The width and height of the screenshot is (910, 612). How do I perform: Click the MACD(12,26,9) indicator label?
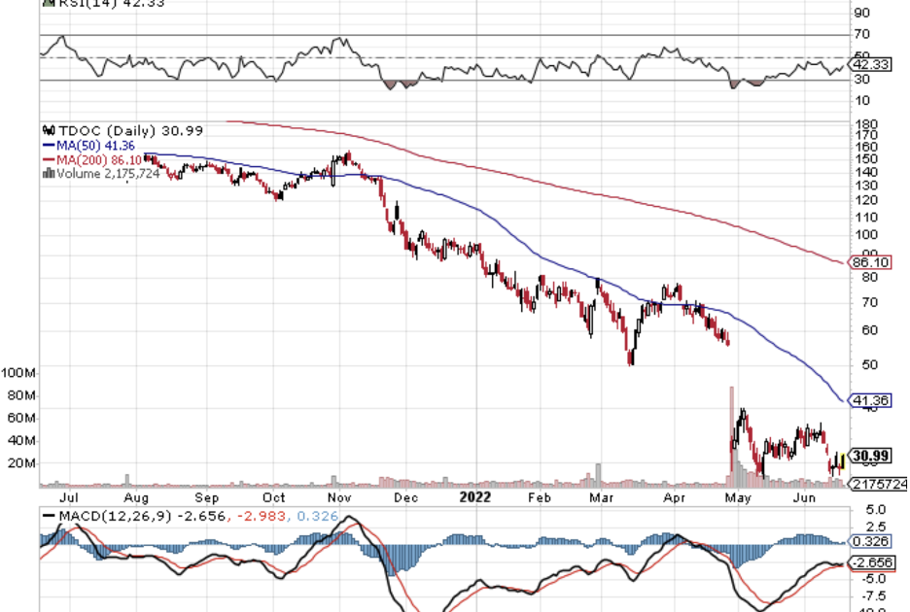(114, 516)
